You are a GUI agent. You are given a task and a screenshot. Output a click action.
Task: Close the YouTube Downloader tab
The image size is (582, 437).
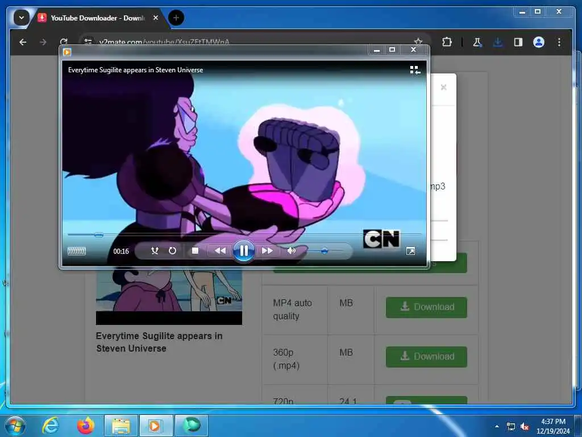[x=156, y=18]
